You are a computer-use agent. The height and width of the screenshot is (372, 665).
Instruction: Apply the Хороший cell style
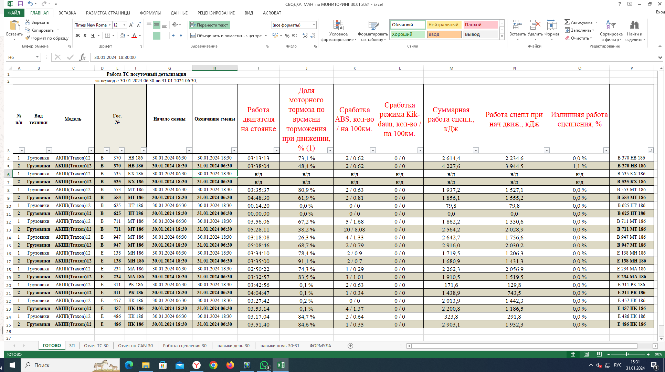tap(408, 34)
